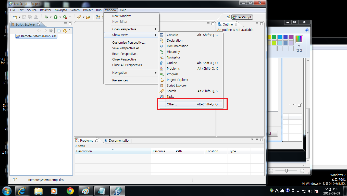Click the Save disk icon in toolbar

pos(24,17)
